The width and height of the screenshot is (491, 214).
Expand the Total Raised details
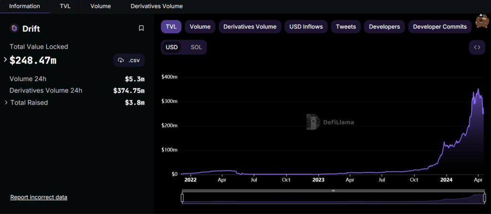pyautogui.click(x=6, y=102)
